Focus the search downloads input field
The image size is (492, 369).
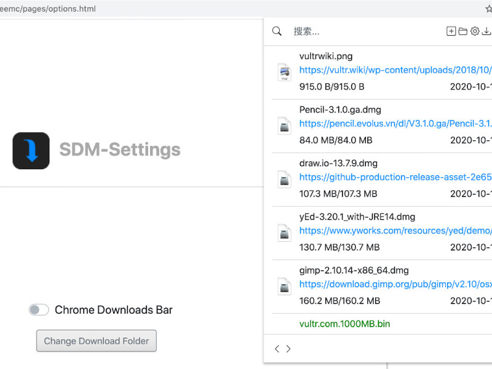[367, 31]
